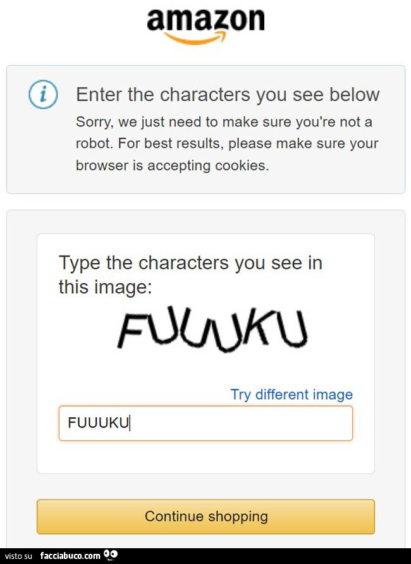Viewport: 411px width, 564px height.
Task: Click the Amazon logo at top
Action: tap(205, 23)
